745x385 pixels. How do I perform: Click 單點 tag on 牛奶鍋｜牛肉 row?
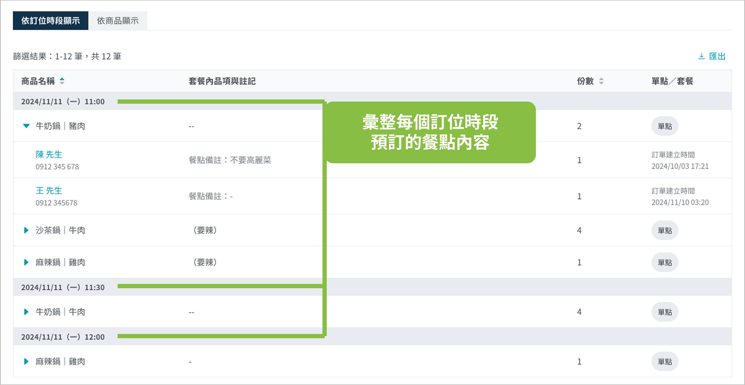coord(665,312)
